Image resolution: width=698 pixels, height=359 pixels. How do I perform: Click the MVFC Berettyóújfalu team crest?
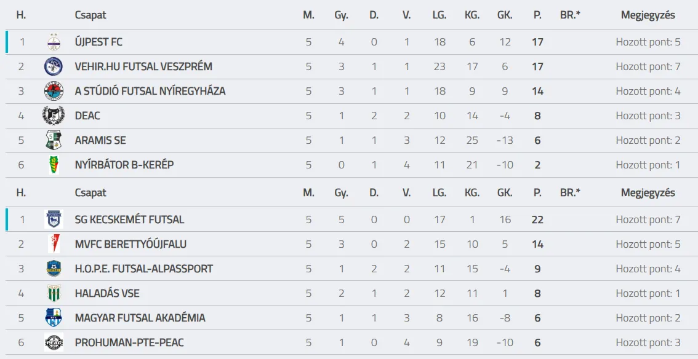54,244
